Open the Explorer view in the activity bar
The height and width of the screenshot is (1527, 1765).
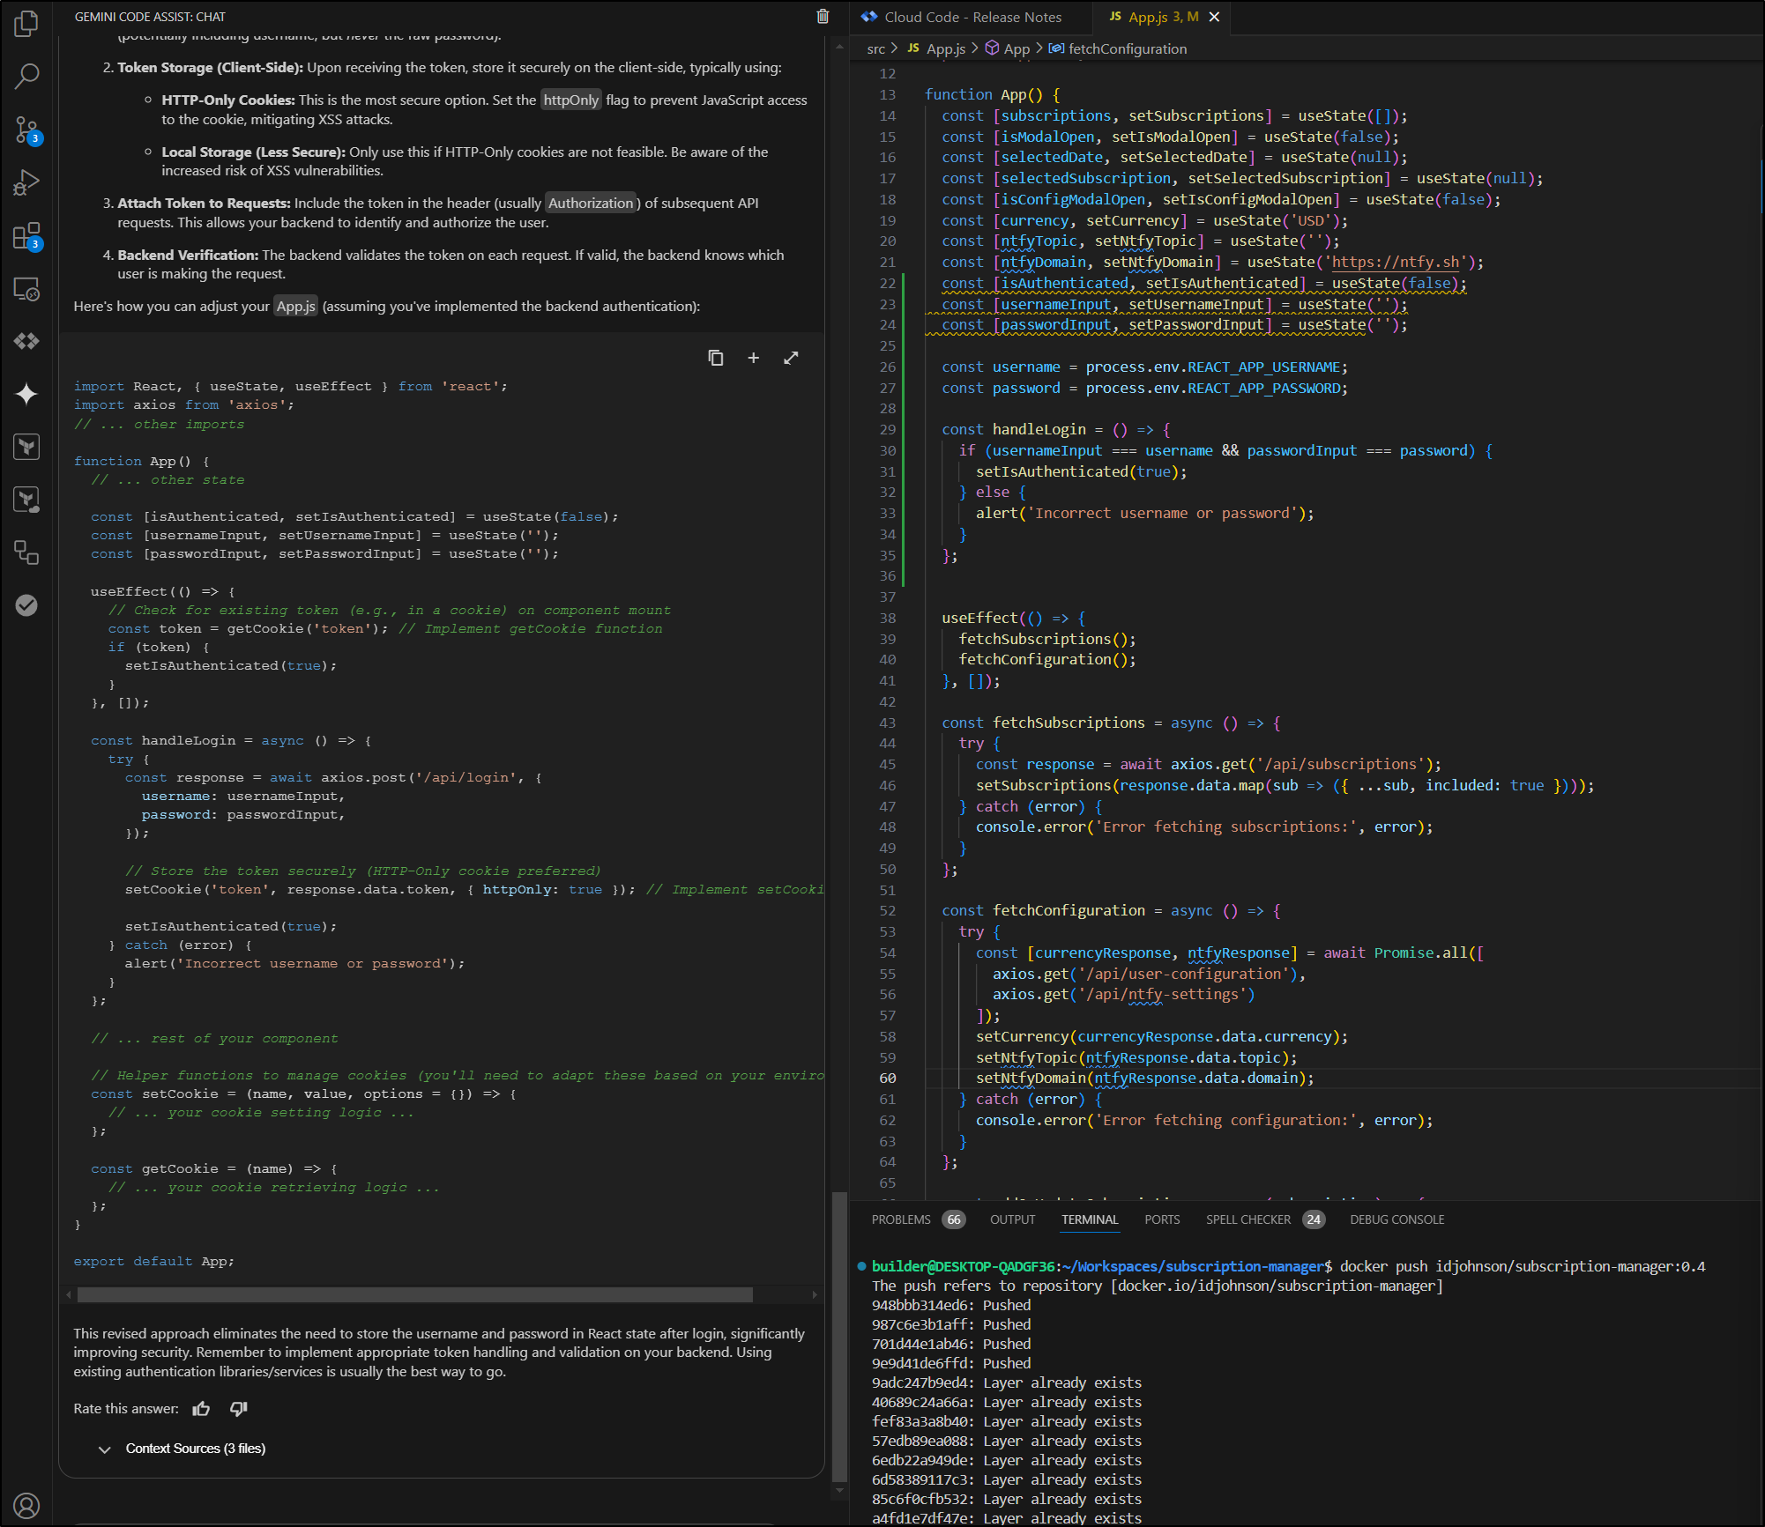[26, 24]
